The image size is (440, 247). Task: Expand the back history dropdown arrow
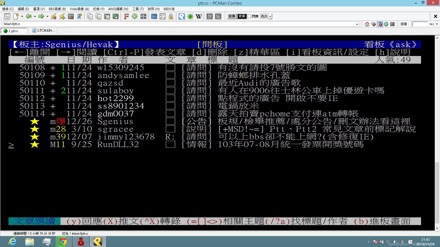35,16
